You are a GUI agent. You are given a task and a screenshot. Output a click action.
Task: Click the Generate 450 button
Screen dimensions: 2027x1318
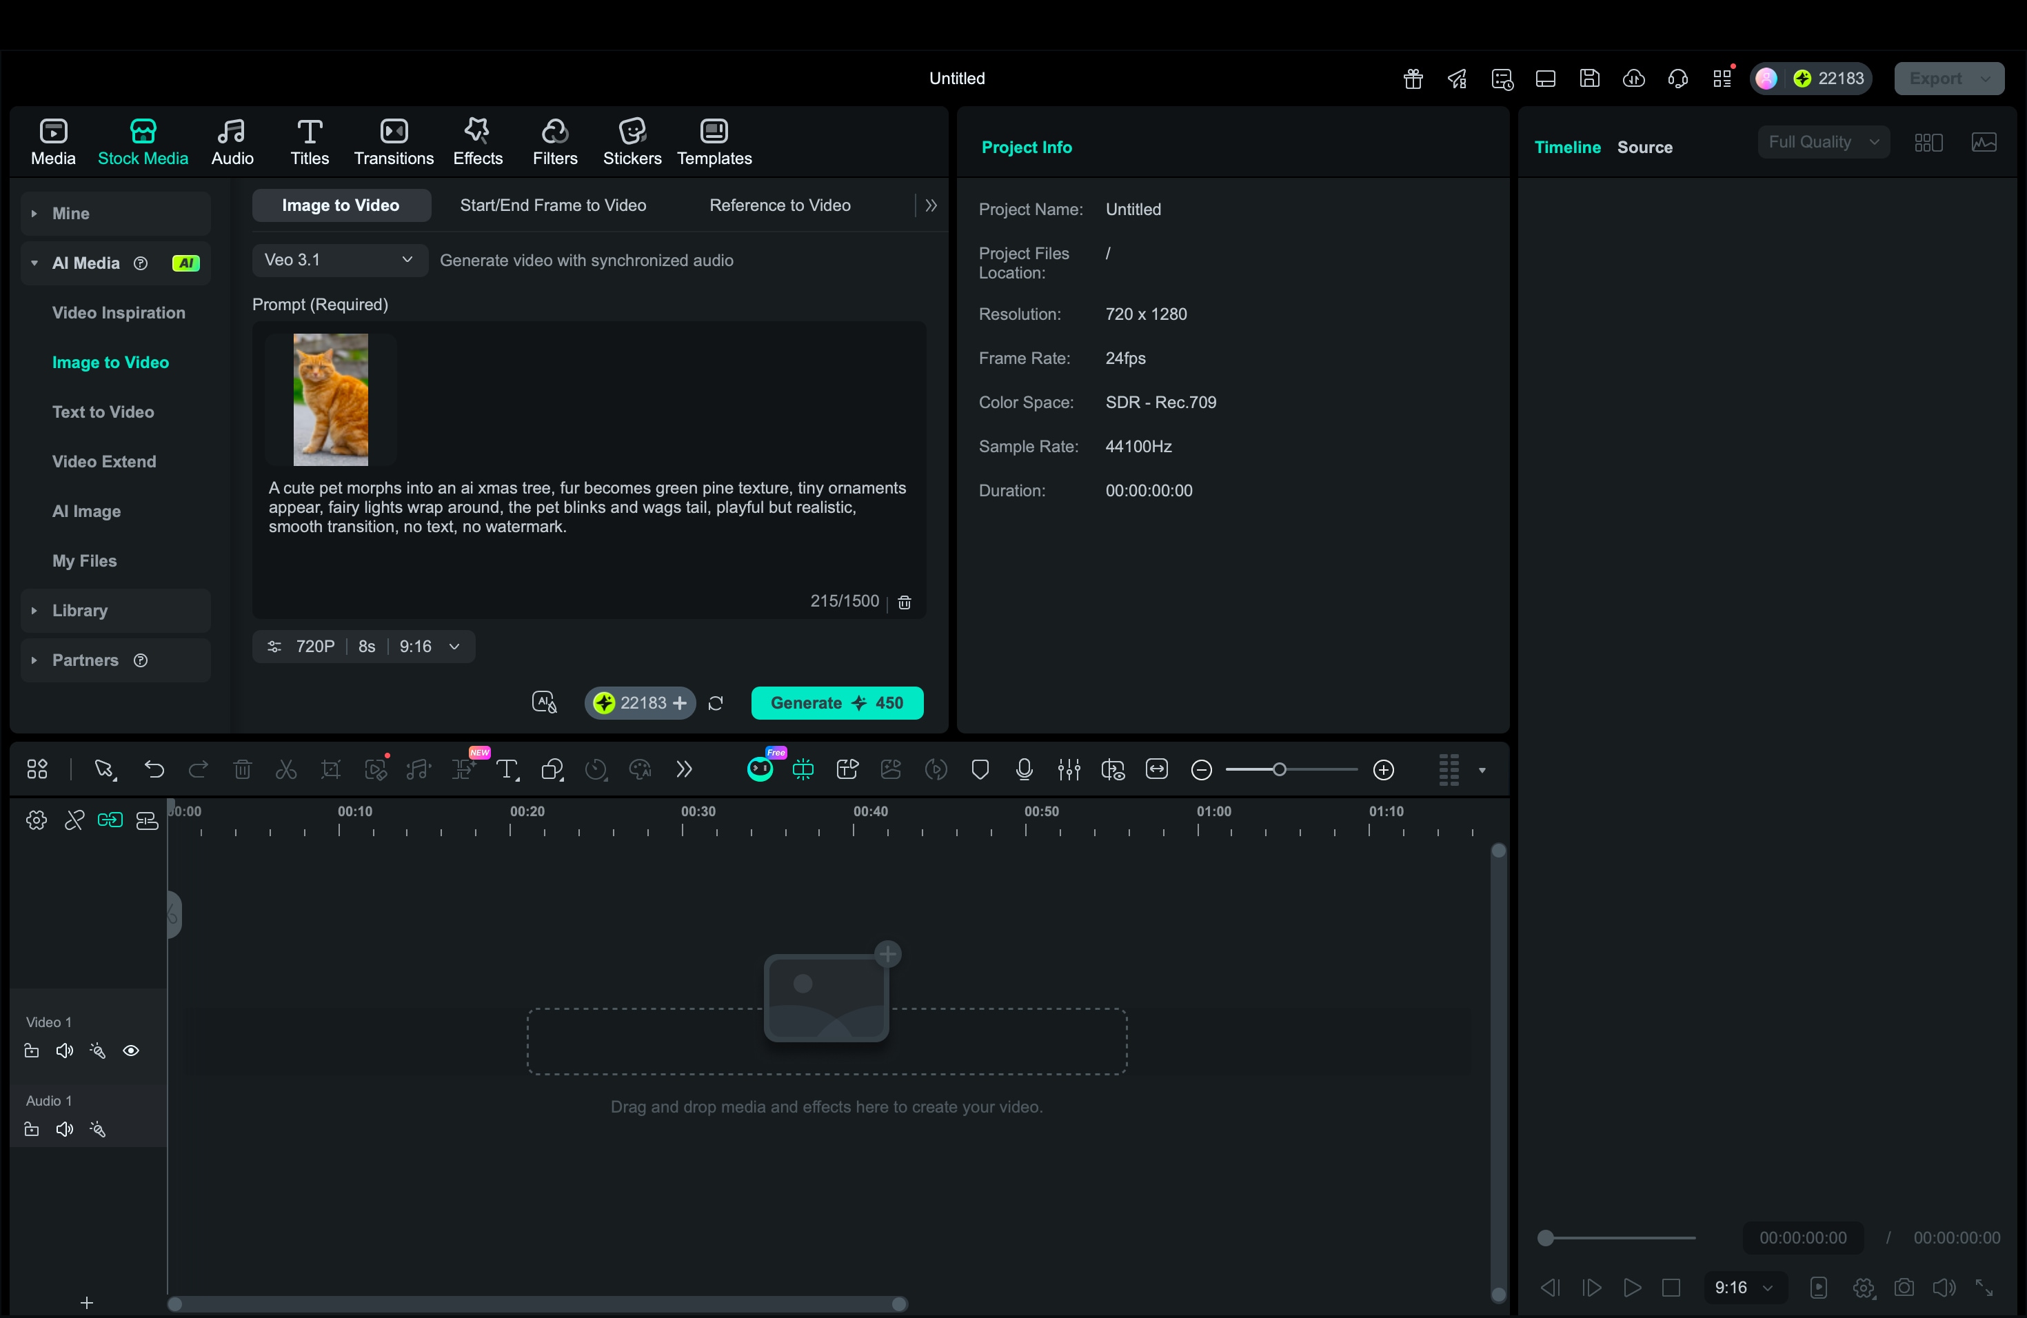[836, 703]
